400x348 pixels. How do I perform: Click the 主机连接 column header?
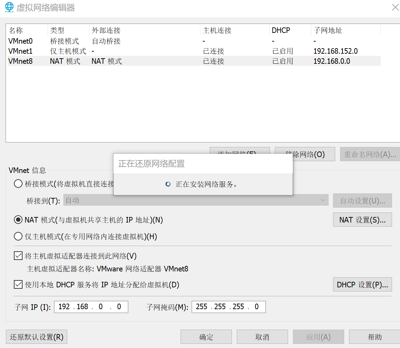235,31
